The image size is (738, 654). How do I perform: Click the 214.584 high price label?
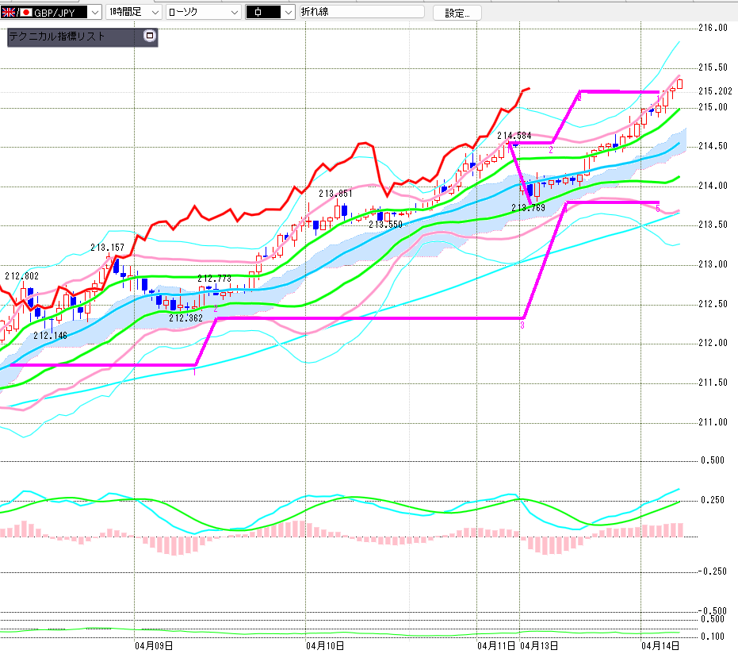(514, 136)
